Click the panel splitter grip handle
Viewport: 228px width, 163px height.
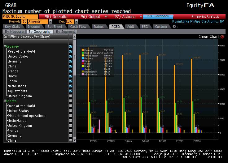[74, 57]
